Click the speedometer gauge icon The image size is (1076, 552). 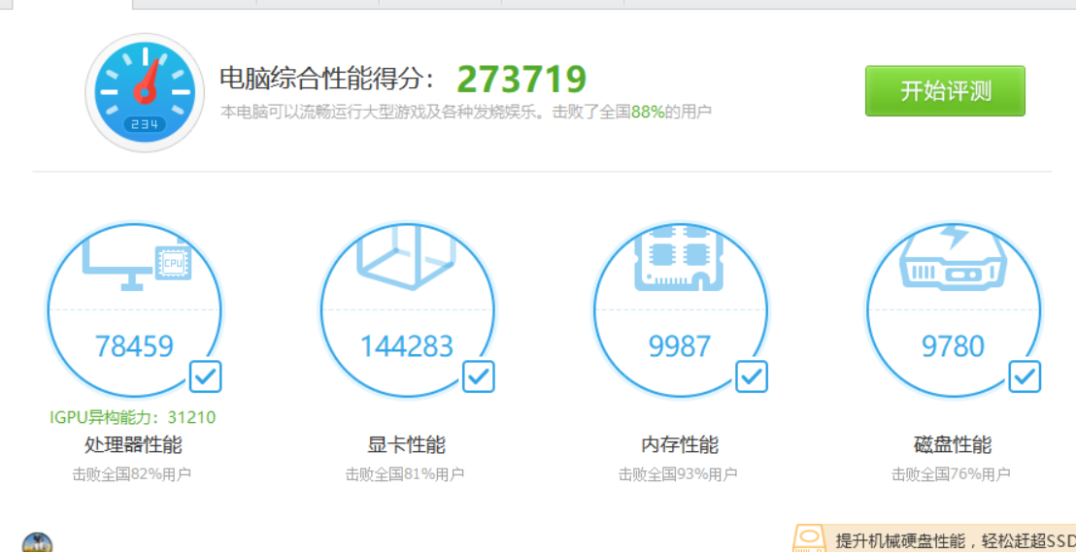click(x=145, y=92)
